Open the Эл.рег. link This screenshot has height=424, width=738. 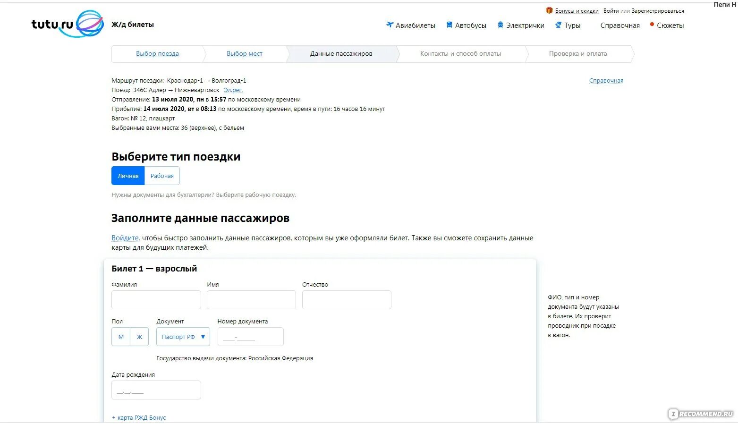233,90
